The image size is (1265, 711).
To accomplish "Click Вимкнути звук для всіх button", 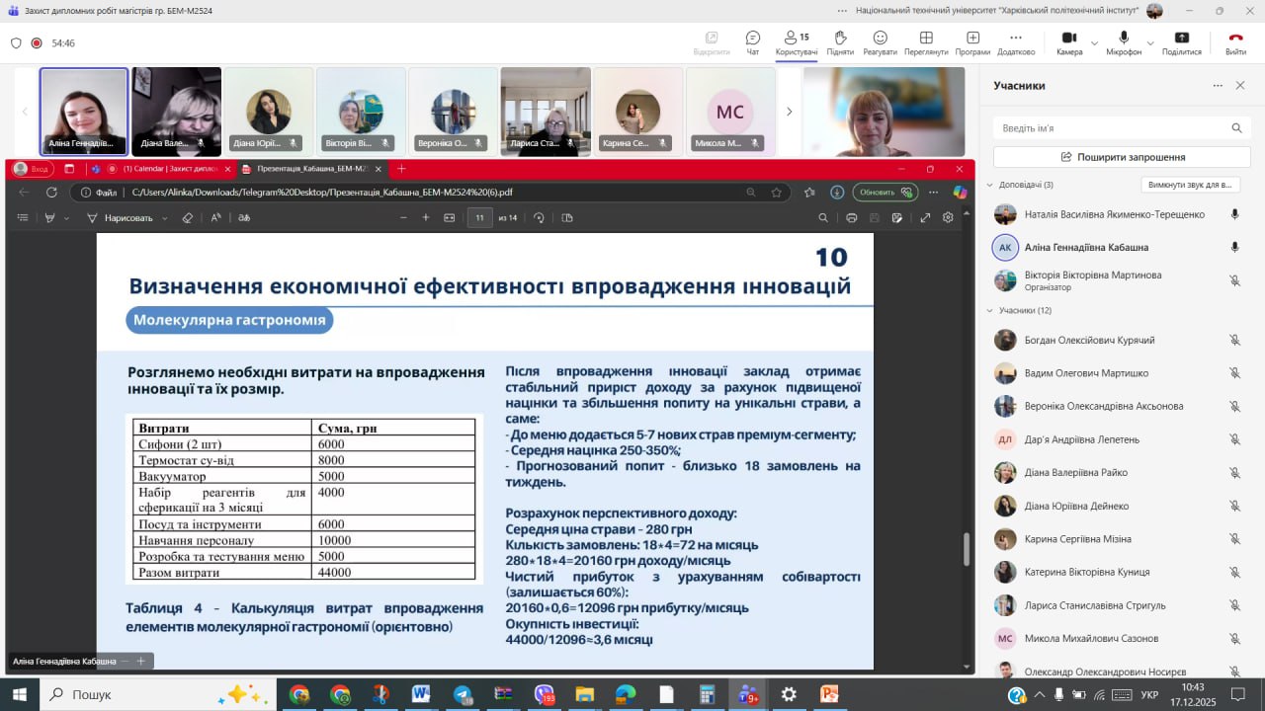I will pos(1190,185).
